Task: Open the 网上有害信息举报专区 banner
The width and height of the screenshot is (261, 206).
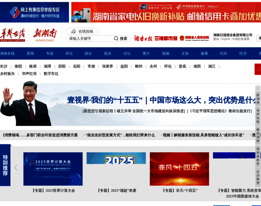Action: [34, 12]
